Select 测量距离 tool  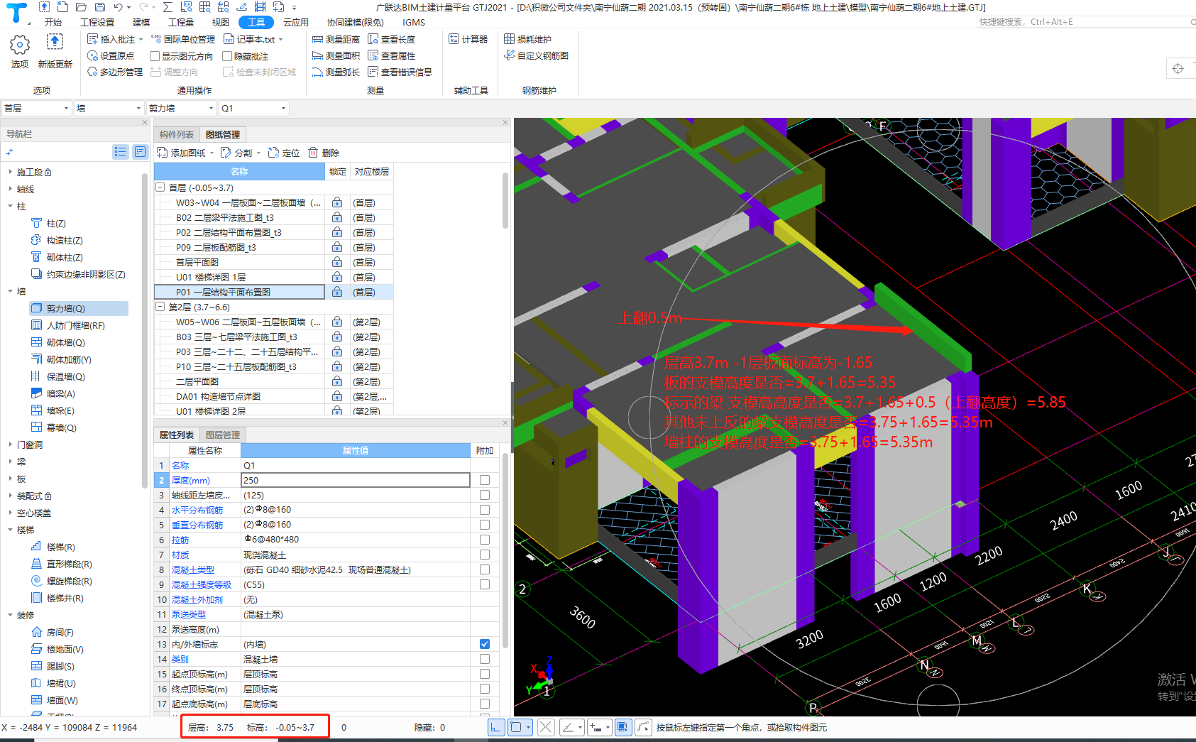point(336,39)
